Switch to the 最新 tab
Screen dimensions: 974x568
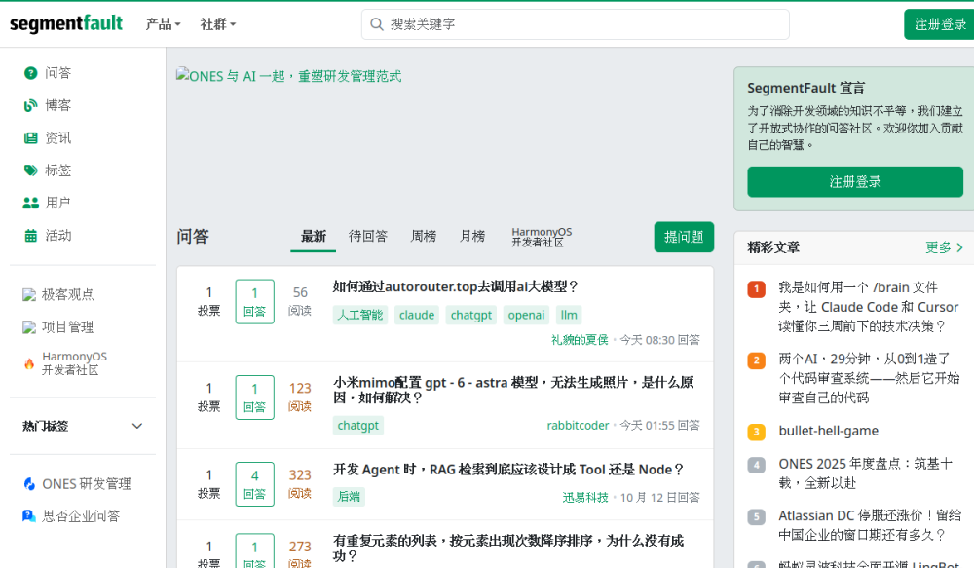[313, 236]
